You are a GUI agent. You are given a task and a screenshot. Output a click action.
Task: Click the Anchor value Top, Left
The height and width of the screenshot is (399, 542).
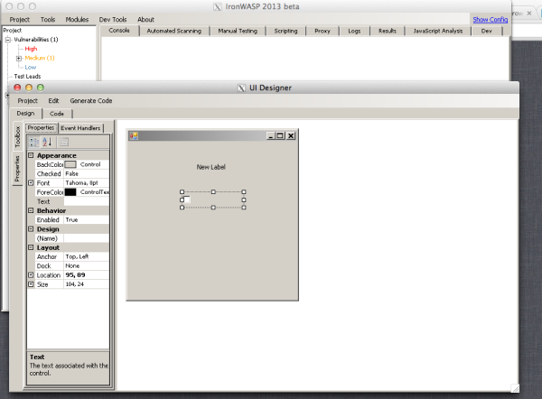[87, 256]
